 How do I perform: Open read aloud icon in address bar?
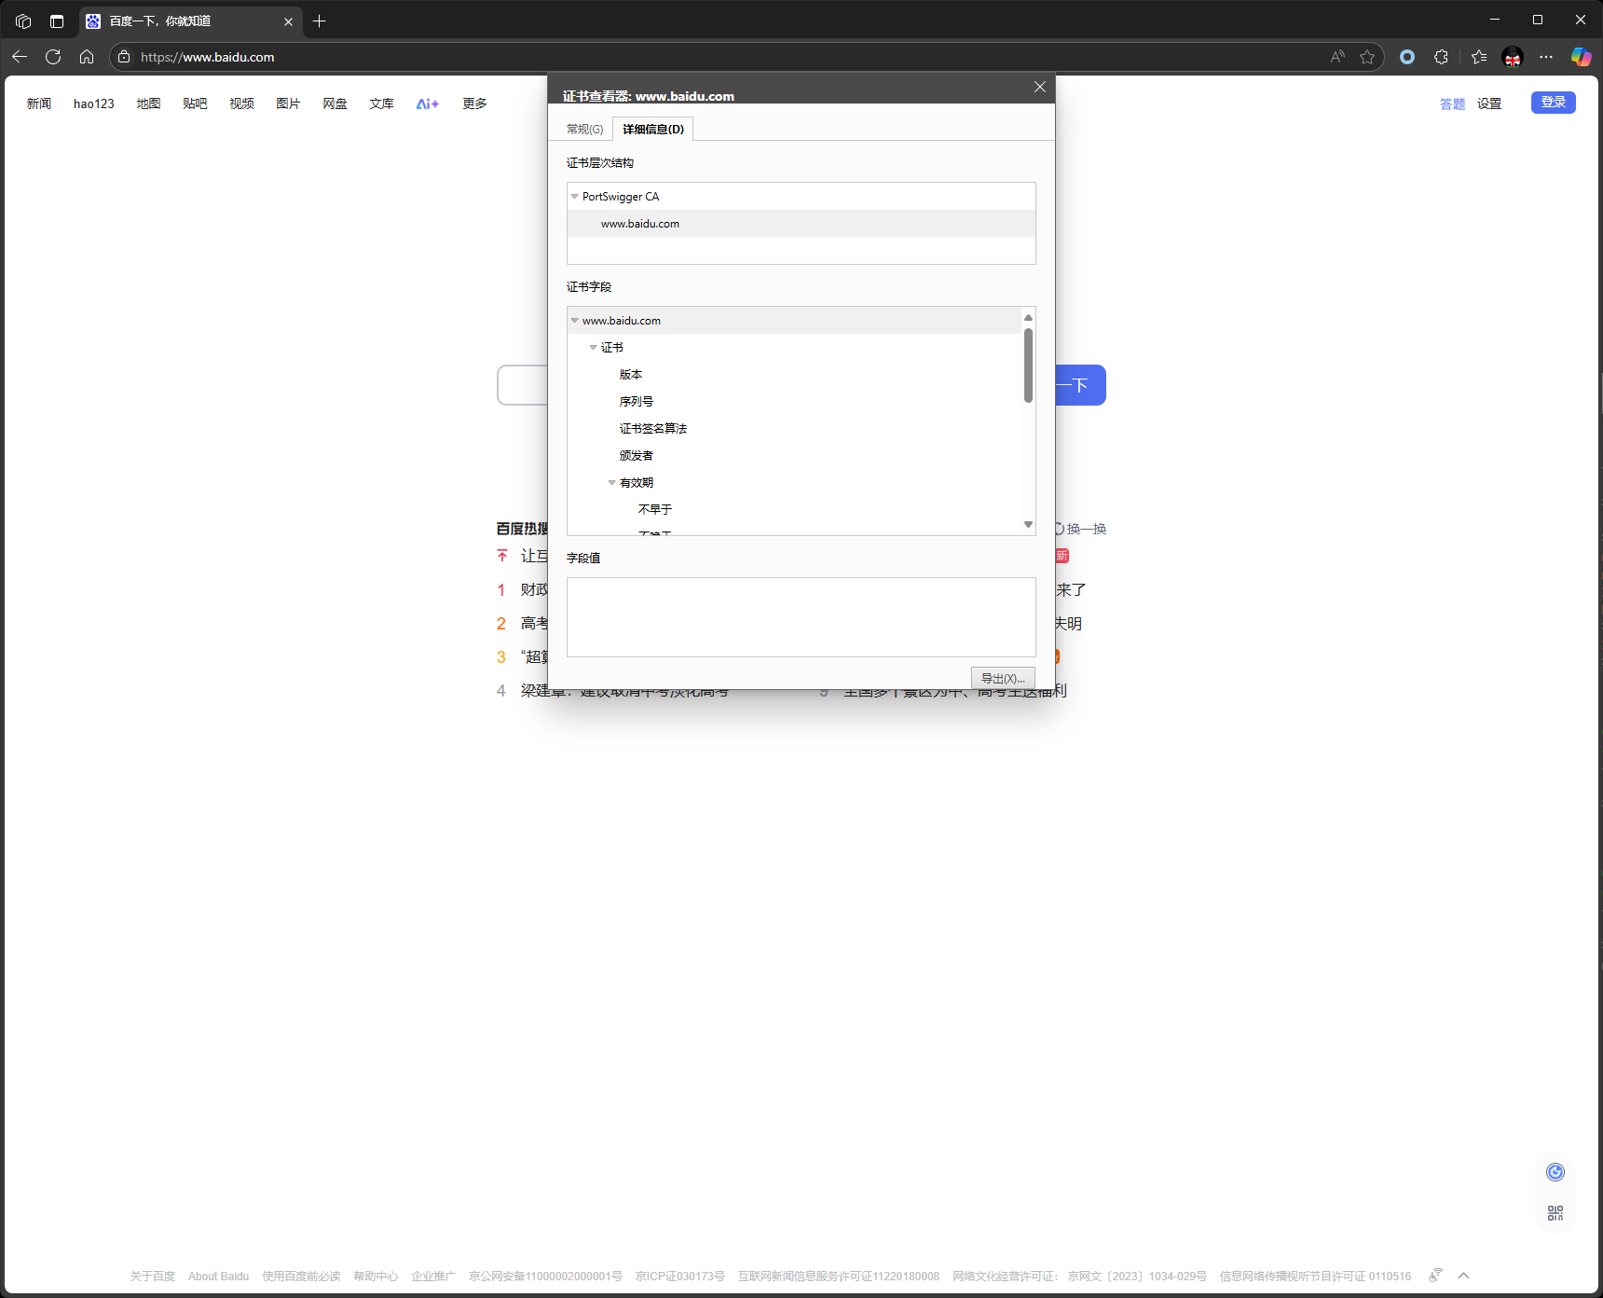click(x=1337, y=57)
